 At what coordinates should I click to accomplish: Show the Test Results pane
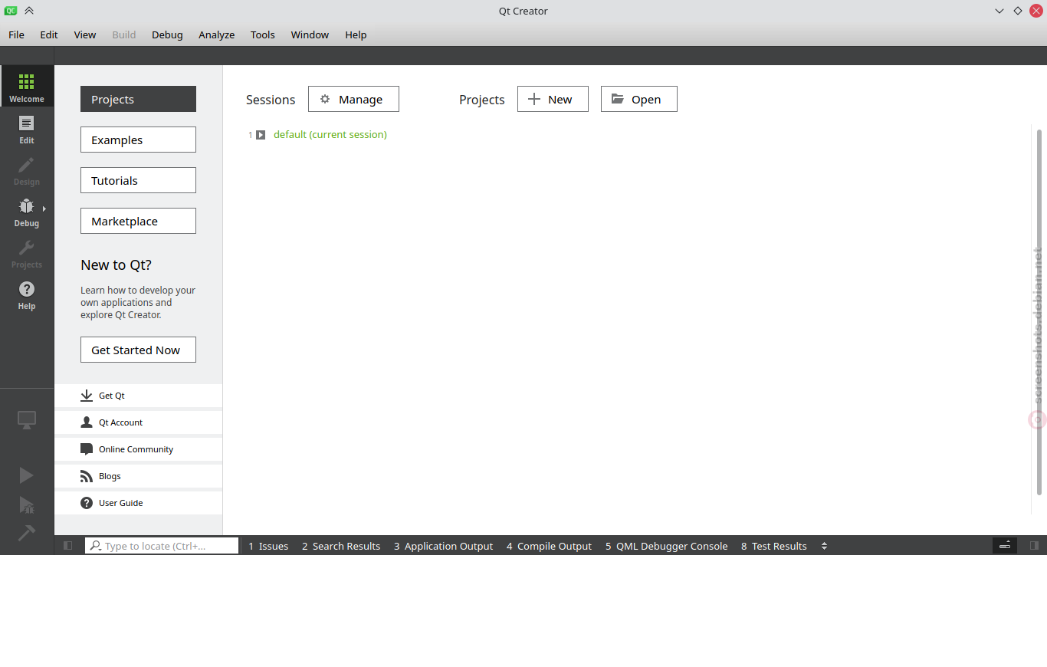773,546
